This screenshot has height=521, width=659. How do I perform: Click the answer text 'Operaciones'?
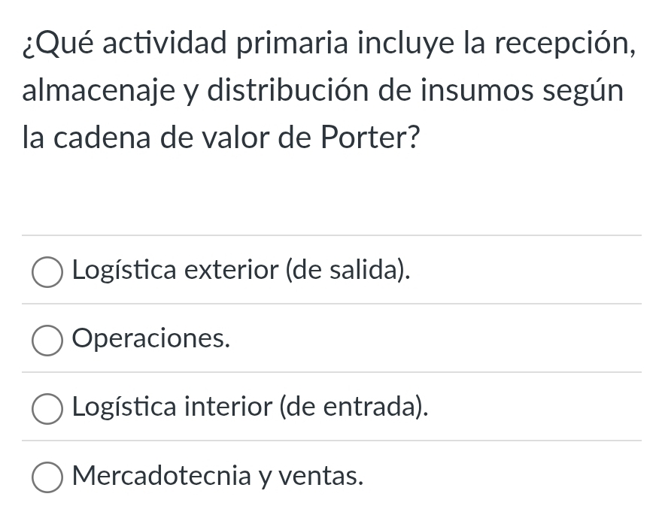(x=150, y=338)
